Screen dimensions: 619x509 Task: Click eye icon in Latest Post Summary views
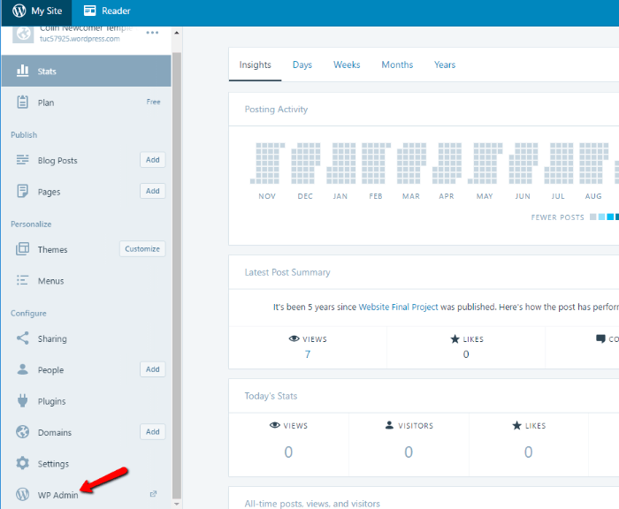[x=294, y=338]
